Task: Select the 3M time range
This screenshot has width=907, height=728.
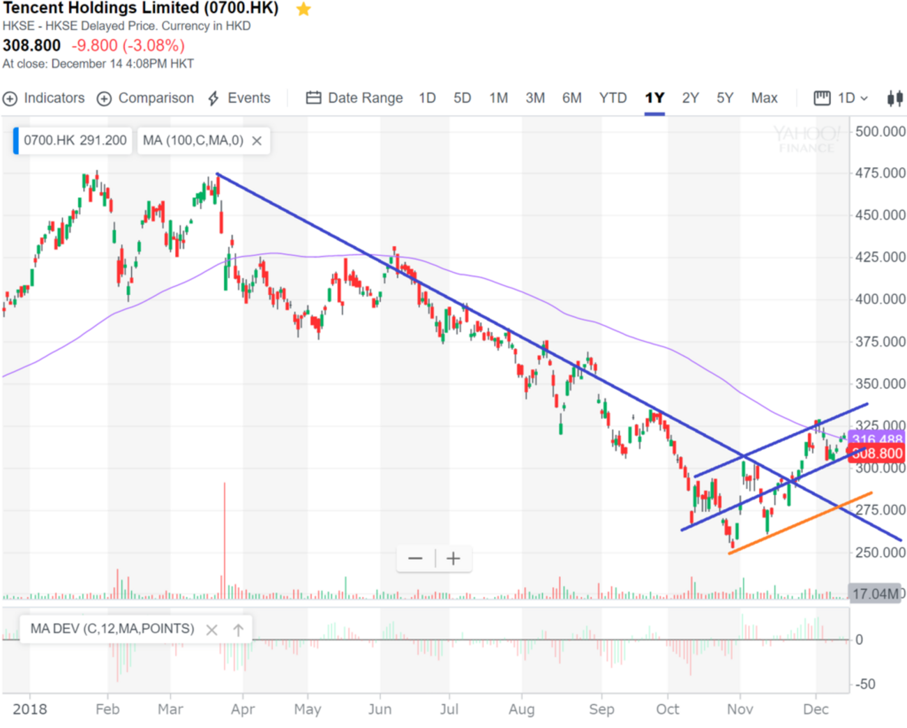Action: coord(535,98)
